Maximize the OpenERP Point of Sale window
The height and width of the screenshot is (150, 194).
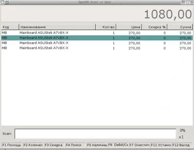(x=188, y=2)
